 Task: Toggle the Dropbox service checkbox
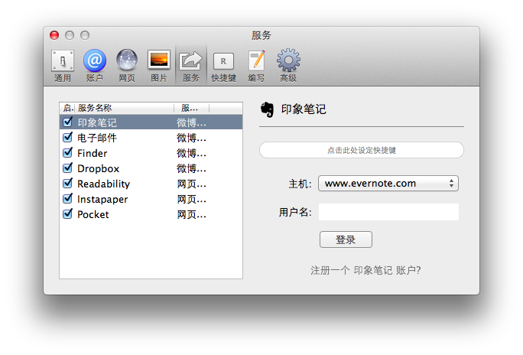pos(68,168)
